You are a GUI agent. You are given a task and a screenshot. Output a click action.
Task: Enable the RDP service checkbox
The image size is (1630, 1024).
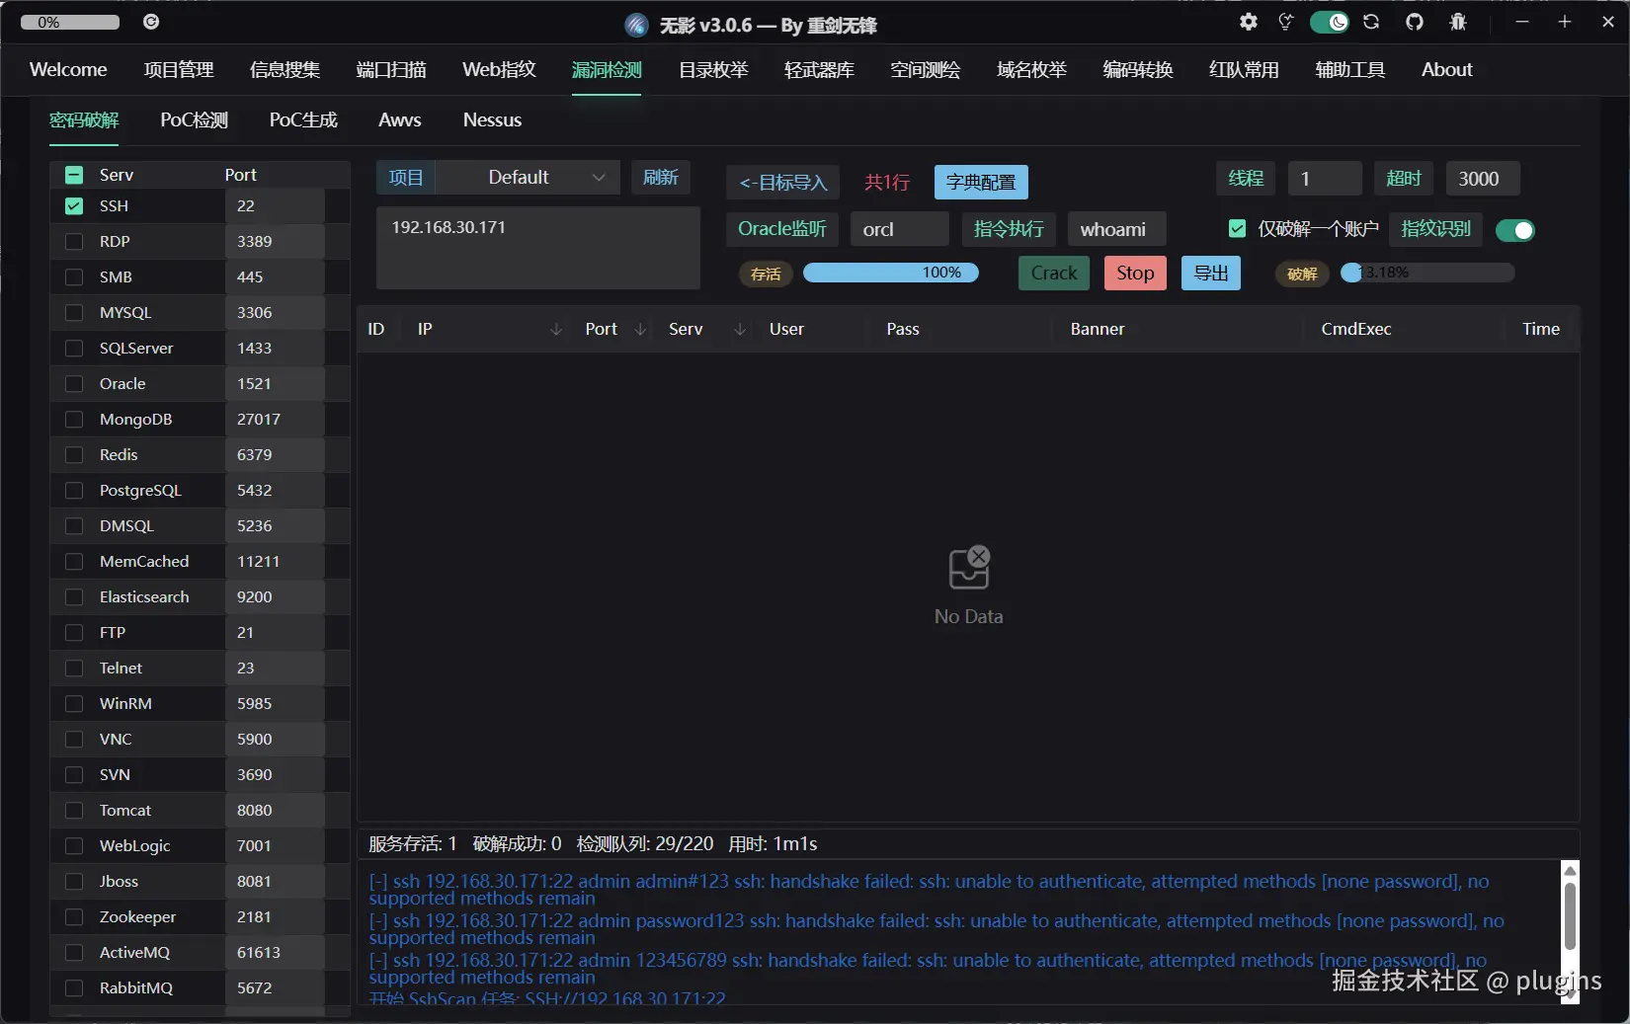point(74,241)
